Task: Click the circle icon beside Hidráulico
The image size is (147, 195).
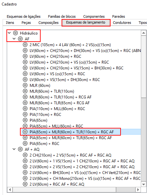Action: pyautogui.click(x=15, y=33)
